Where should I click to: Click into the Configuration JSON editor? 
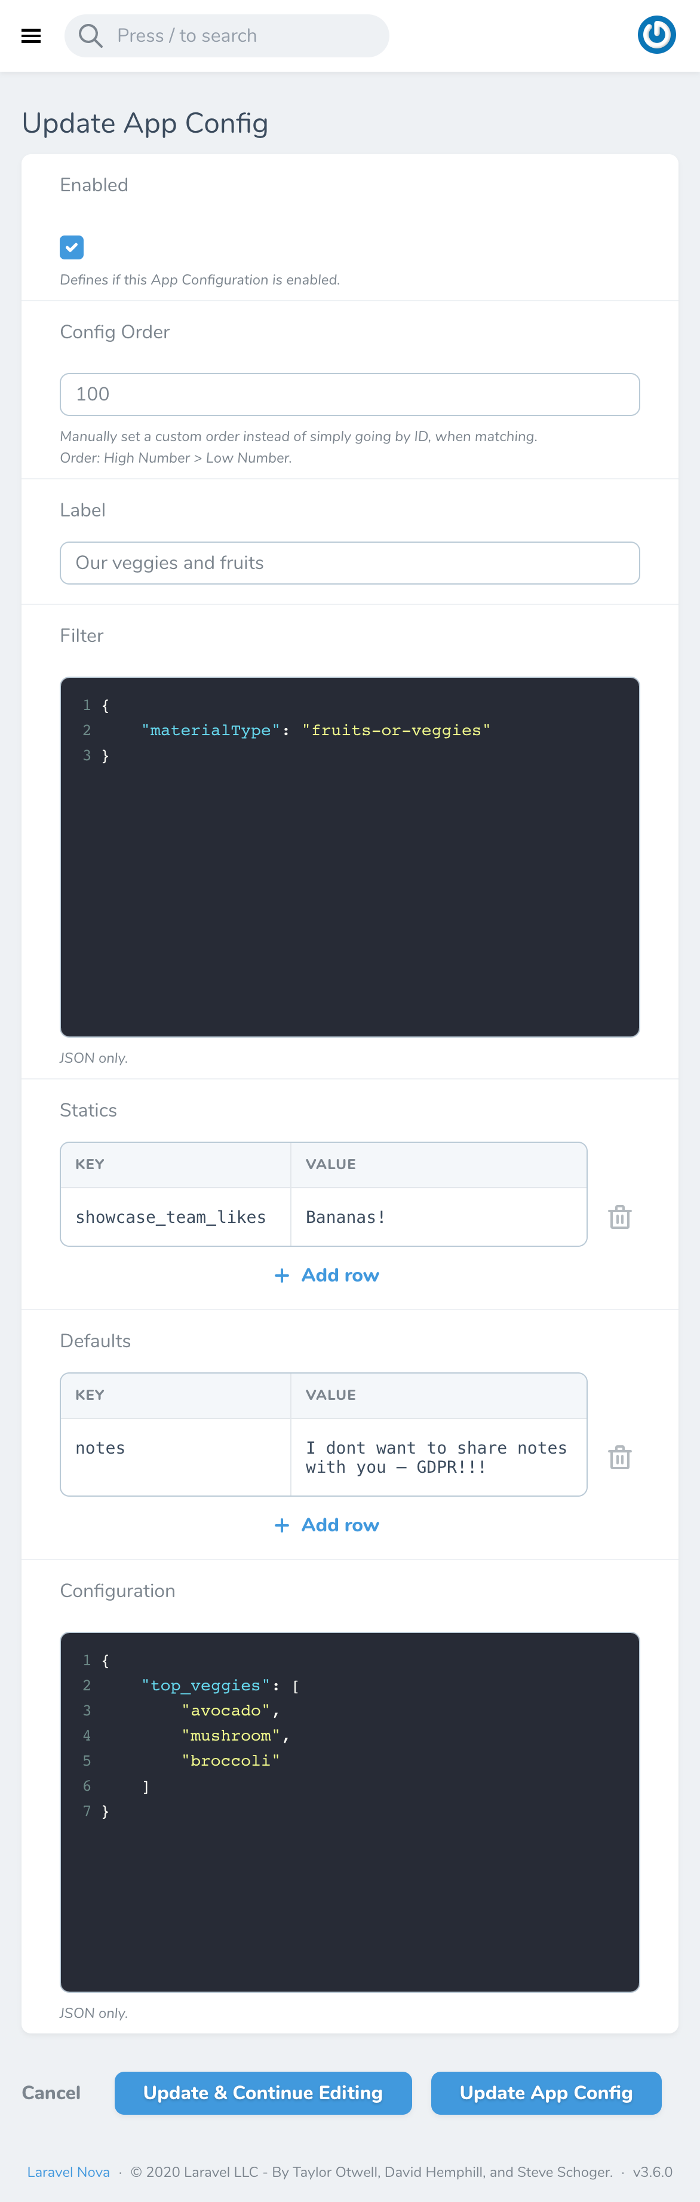pos(350,1811)
